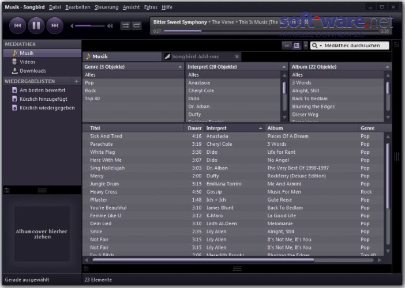
Task: Open the Kürzlich hinzugefügt playlist
Action: tap(42, 99)
